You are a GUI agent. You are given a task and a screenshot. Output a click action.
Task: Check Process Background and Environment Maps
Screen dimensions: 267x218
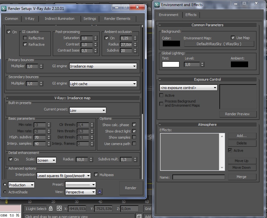point(161,103)
